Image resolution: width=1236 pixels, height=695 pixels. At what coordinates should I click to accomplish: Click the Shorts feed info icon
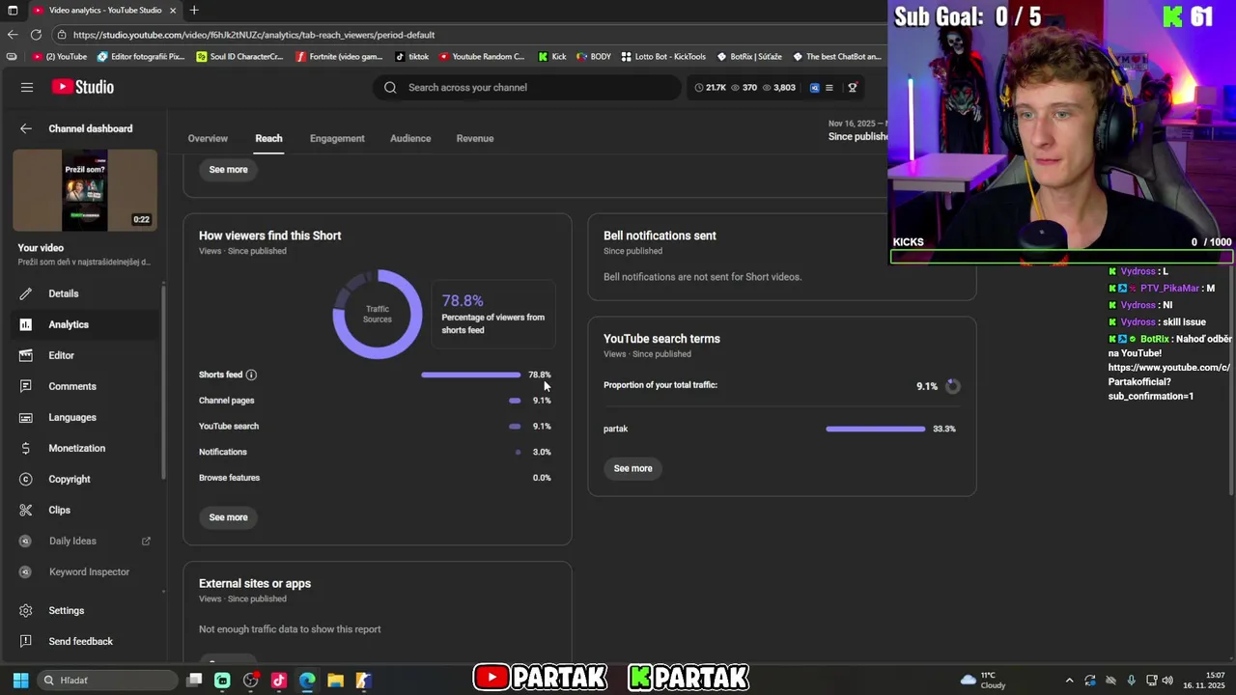251,375
